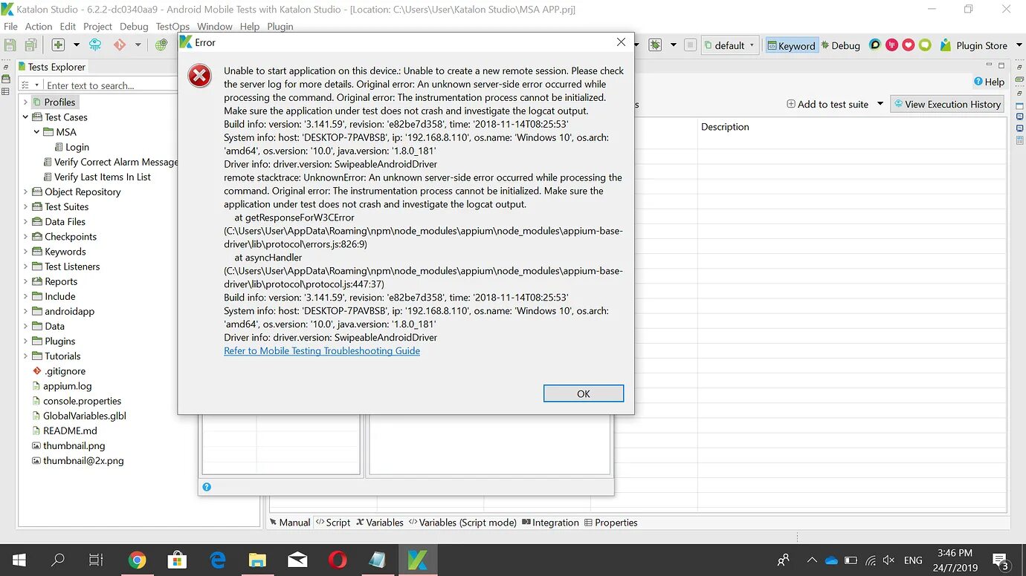The width and height of the screenshot is (1026, 576).
Task: Open the Mobile Testing Troubleshooting Guide link
Action: pyautogui.click(x=322, y=351)
